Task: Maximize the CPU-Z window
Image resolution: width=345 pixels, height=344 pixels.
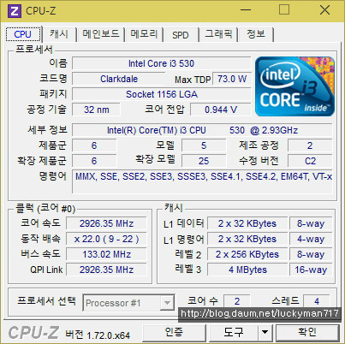Action: click(x=284, y=10)
